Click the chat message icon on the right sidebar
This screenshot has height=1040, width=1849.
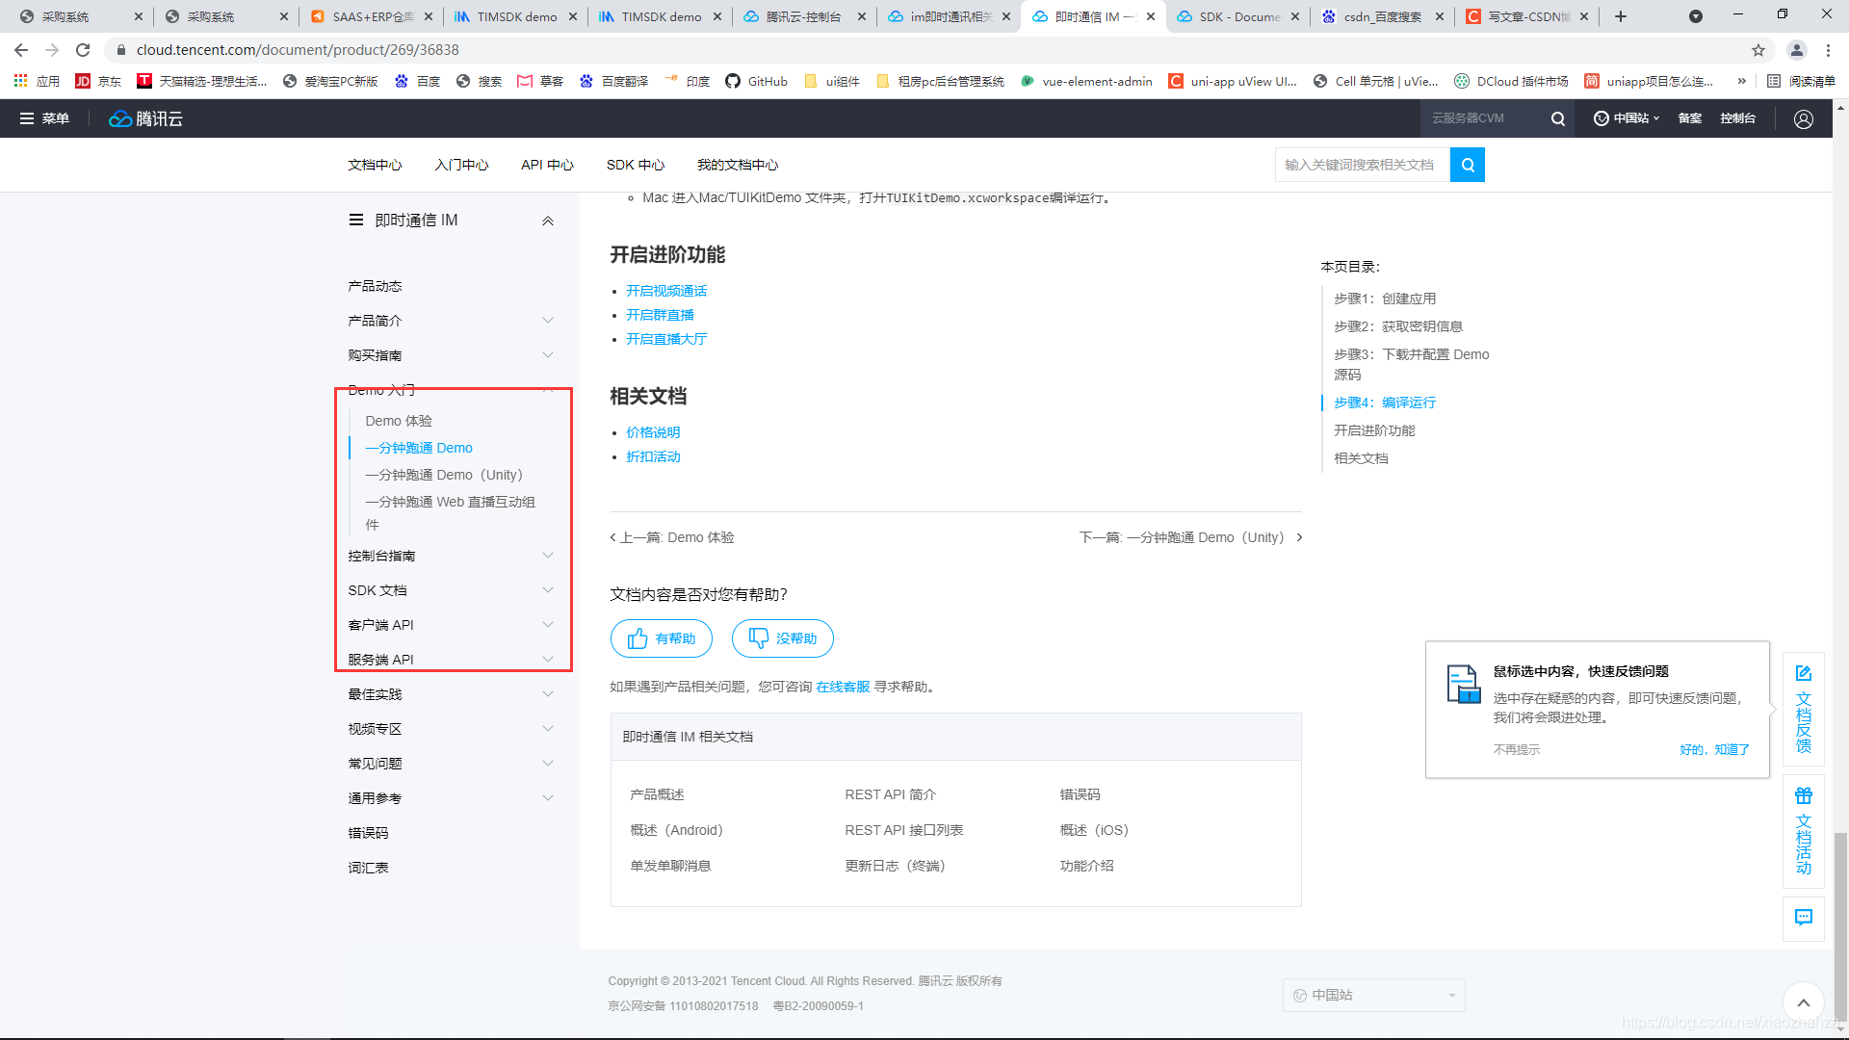pyautogui.click(x=1803, y=917)
